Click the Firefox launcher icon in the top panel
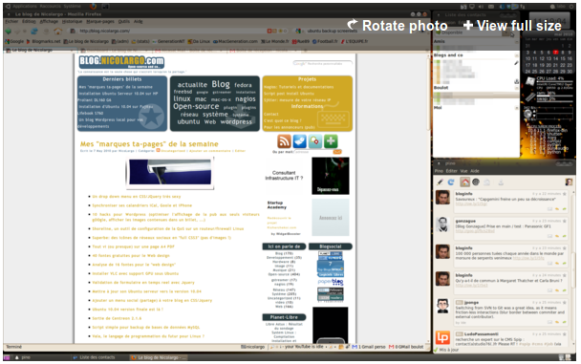581x364 pixels. point(94,7)
